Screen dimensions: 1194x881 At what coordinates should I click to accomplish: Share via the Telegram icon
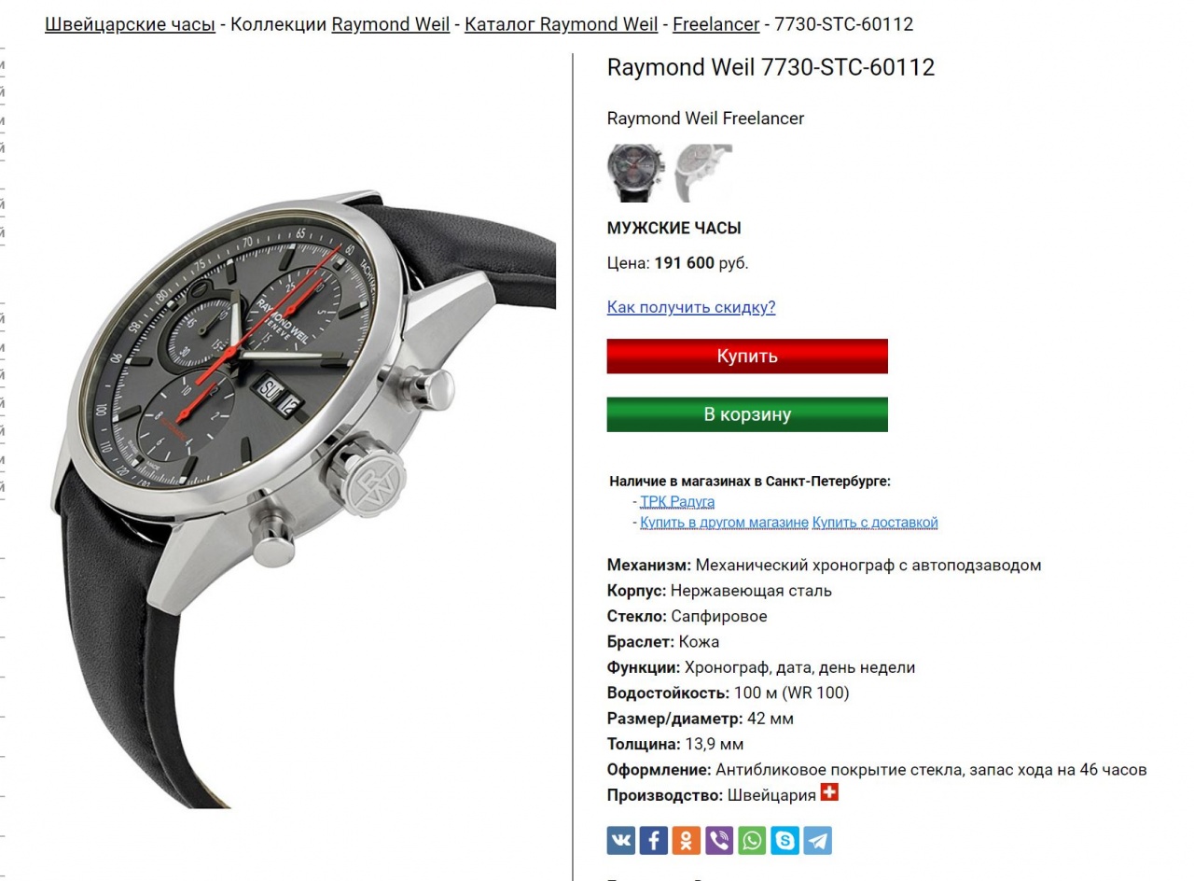817,841
